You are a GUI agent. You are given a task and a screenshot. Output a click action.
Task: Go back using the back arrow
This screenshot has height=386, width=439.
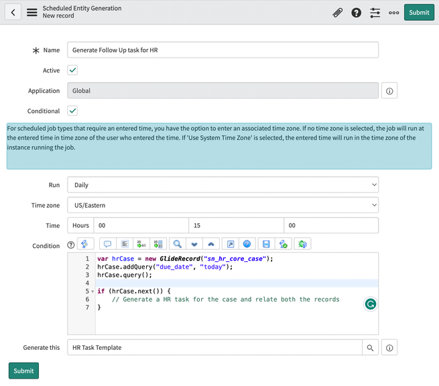click(13, 12)
